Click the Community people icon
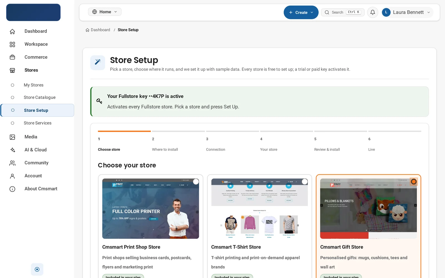This screenshot has height=278, width=445. coord(12,163)
